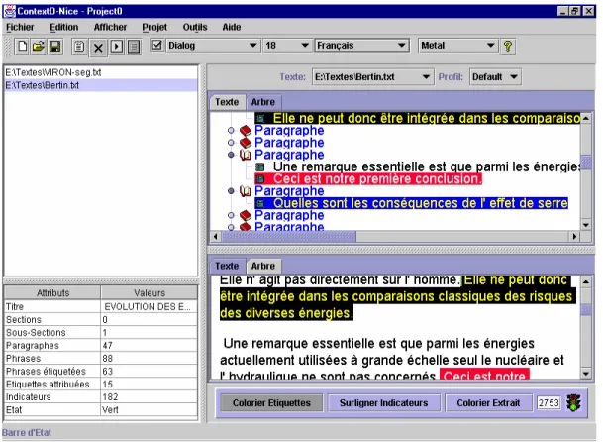603x442 pixels.
Task: Collapse the Paragraphe node containing 'Ceci est notre première conclusion'
Action: click(231, 155)
